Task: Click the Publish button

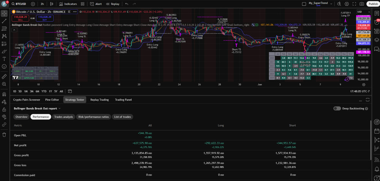Action: pyautogui.click(x=373, y=4)
